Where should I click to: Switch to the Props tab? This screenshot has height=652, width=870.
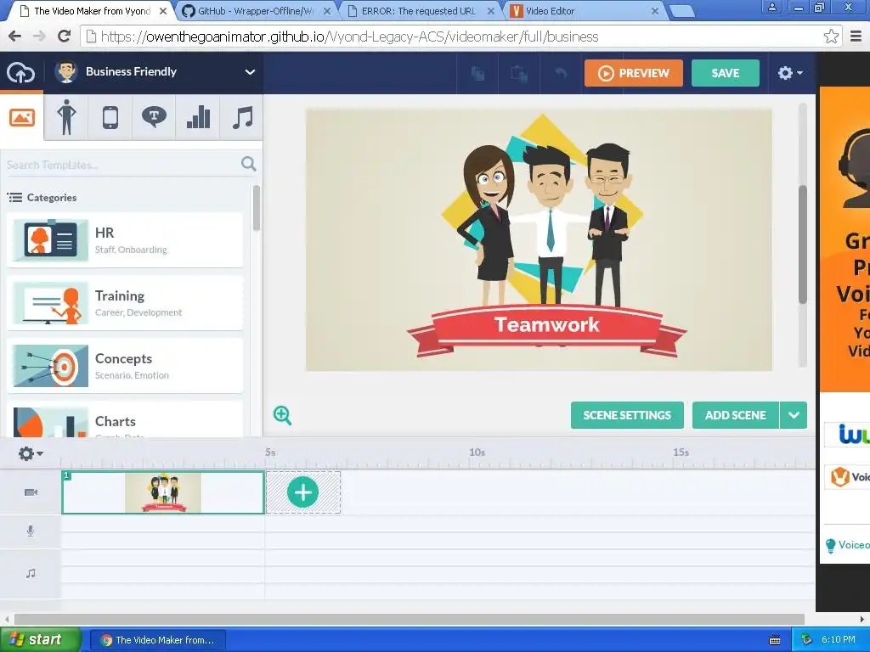[110, 117]
